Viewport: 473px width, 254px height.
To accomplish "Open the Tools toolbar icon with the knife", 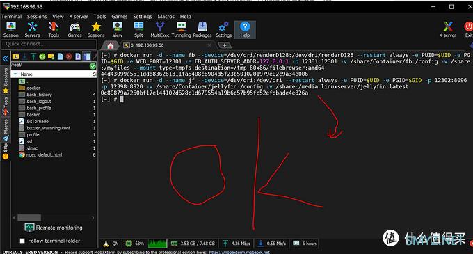I will [54, 30].
